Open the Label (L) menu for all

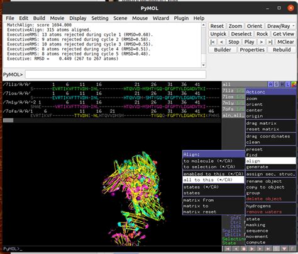pos(287,84)
